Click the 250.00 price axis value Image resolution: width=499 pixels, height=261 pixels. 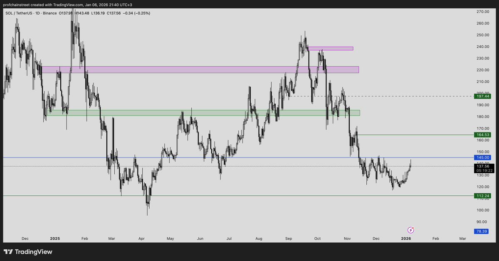click(483, 35)
